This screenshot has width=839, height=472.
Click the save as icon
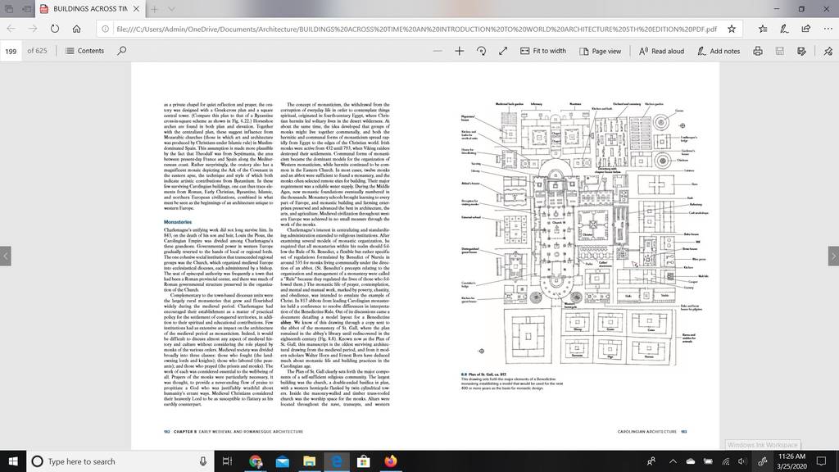coord(801,51)
